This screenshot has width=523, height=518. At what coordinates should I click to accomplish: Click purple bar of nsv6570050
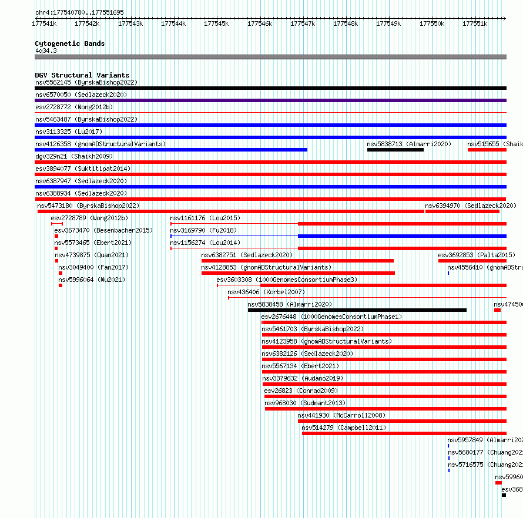pos(270,100)
